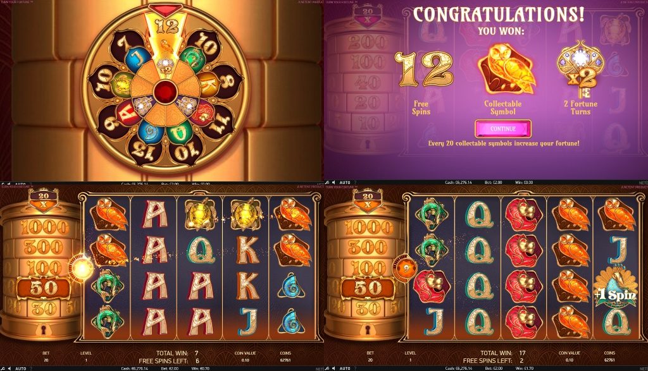
Task: Click the glowing yellow orb beside the 100 level
Action: click(81, 268)
